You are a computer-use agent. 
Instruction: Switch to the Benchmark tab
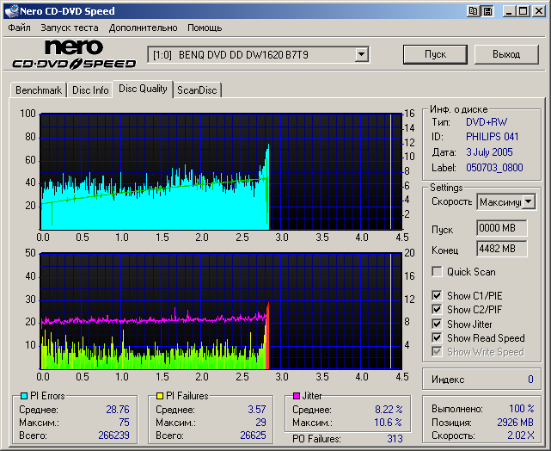39,90
